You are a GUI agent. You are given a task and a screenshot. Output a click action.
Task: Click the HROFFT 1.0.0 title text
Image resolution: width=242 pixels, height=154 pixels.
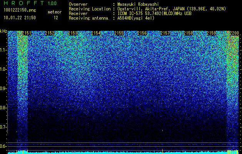[x=30, y=3]
